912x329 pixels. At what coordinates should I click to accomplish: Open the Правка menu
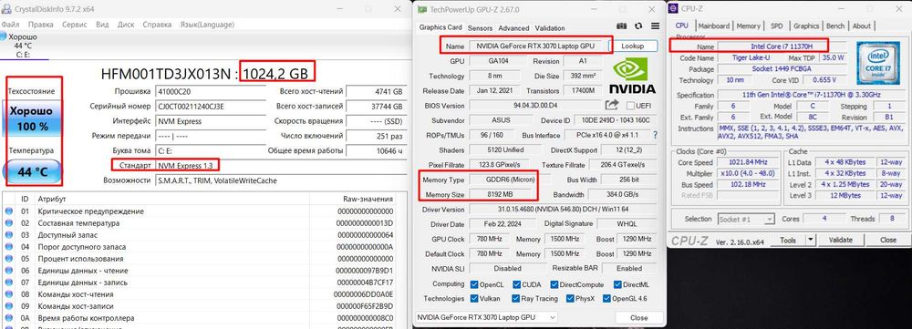pyautogui.click(x=41, y=25)
